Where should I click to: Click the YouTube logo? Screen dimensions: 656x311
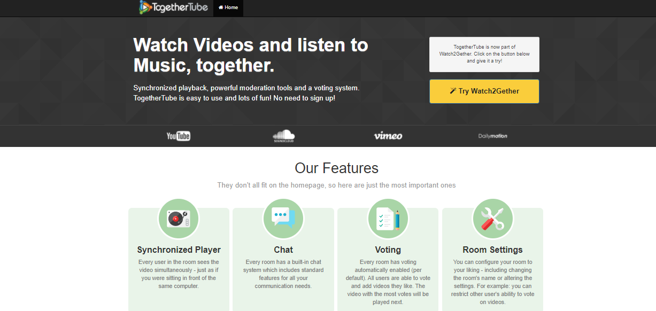tap(179, 136)
